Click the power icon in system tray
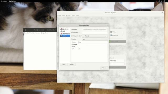The height and width of the screenshot is (94, 168). pyautogui.click(x=164, y=1)
